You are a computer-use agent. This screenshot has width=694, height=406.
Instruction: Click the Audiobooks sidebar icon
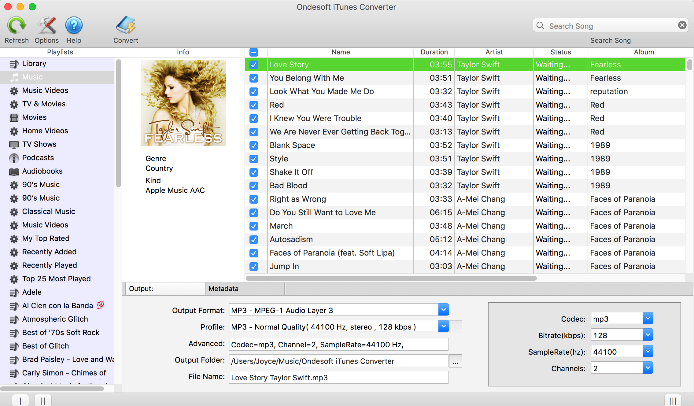[13, 171]
